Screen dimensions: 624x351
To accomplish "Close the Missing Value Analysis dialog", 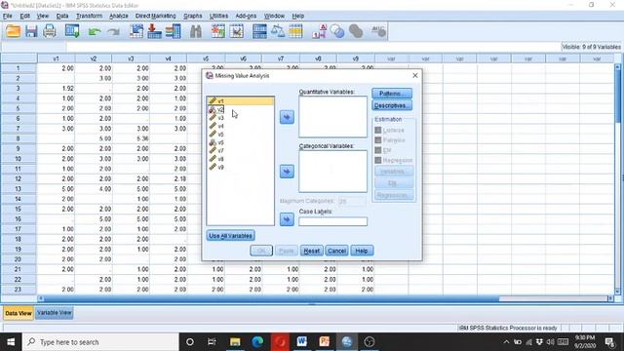I will (x=415, y=75).
